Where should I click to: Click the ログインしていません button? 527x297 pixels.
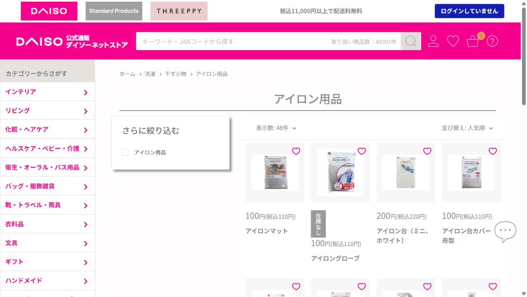click(470, 11)
